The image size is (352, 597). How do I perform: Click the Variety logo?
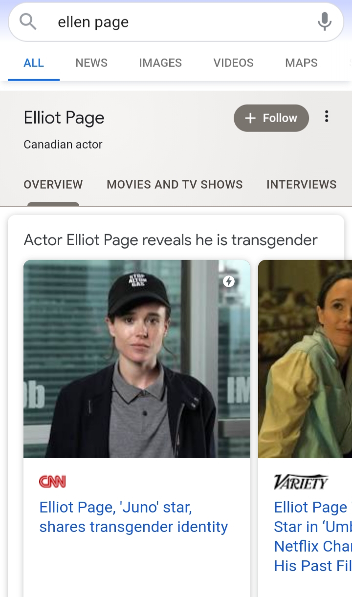click(x=301, y=482)
